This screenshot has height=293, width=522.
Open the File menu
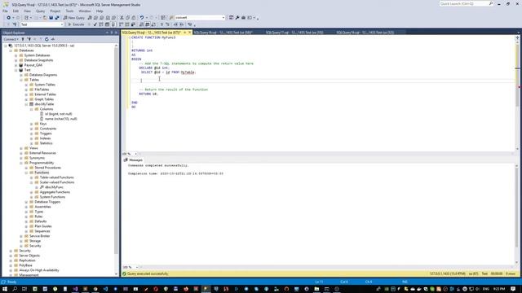point(5,11)
